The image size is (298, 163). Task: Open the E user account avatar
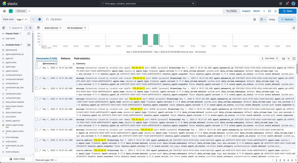point(294,3)
